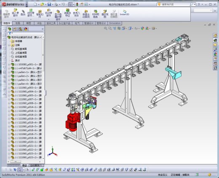This screenshot has width=219, height=178.
Task: Click the Help question mark icon
Action: point(199,5)
